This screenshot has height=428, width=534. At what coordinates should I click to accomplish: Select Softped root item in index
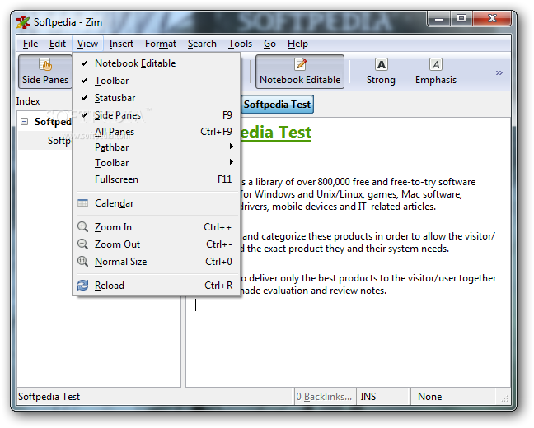tap(53, 122)
